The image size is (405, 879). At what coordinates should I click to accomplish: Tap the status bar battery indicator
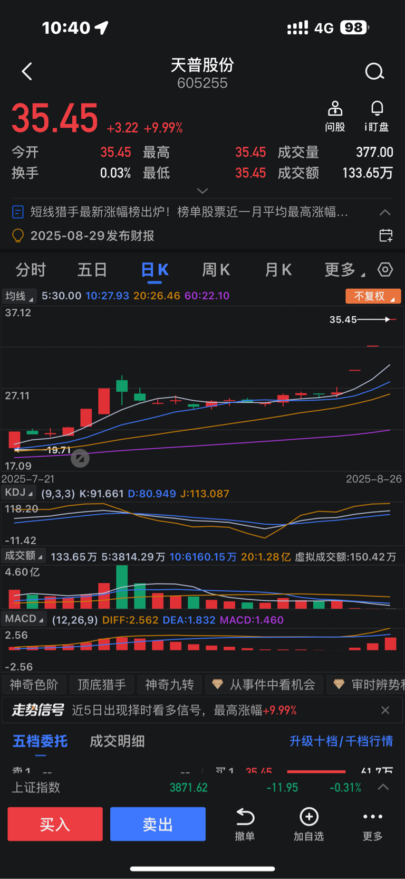(x=355, y=27)
